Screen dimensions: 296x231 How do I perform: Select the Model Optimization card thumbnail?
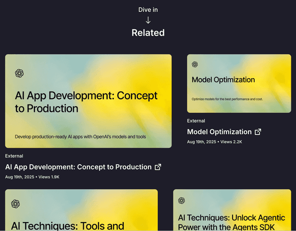point(239,83)
